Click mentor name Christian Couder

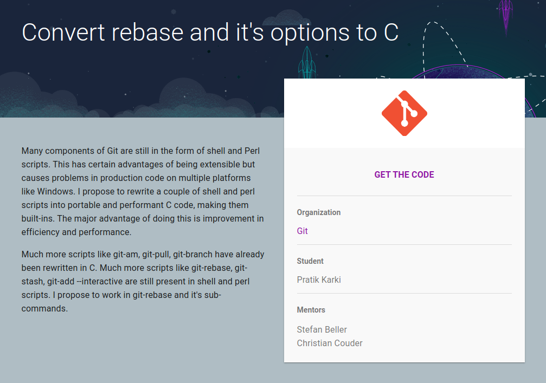[330, 343]
